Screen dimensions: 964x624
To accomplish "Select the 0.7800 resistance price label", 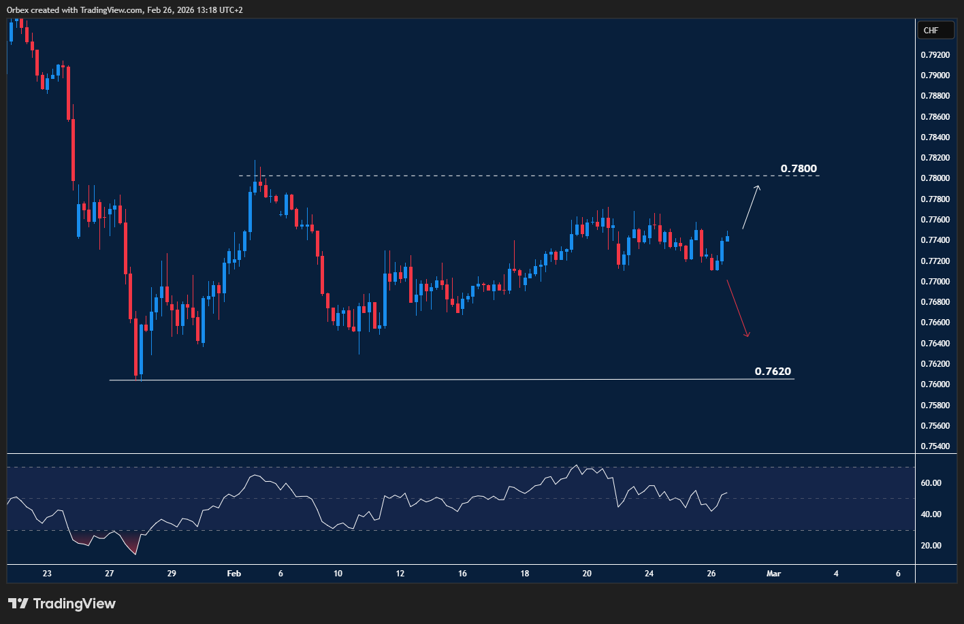I will pyautogui.click(x=798, y=168).
